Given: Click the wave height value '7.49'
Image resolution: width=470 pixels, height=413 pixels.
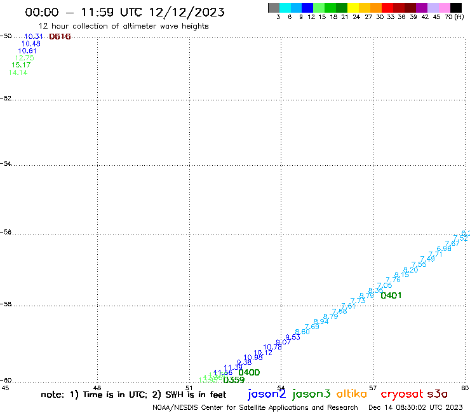Looking at the screenshot, I should 427,259.
